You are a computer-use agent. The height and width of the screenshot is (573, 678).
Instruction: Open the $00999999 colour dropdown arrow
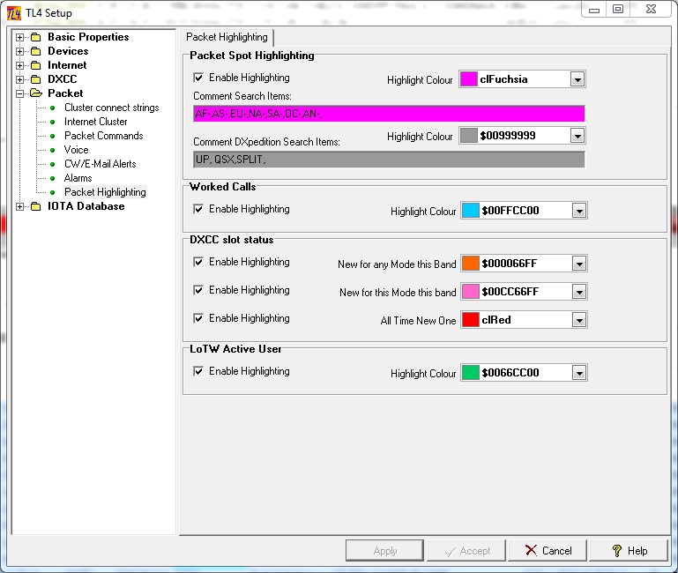coord(577,136)
